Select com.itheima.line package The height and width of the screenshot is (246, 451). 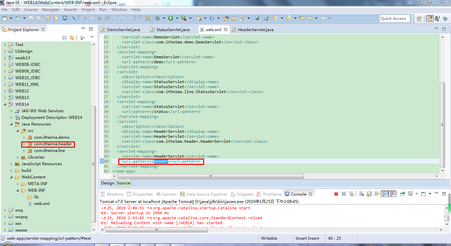pyautogui.click(x=49, y=151)
